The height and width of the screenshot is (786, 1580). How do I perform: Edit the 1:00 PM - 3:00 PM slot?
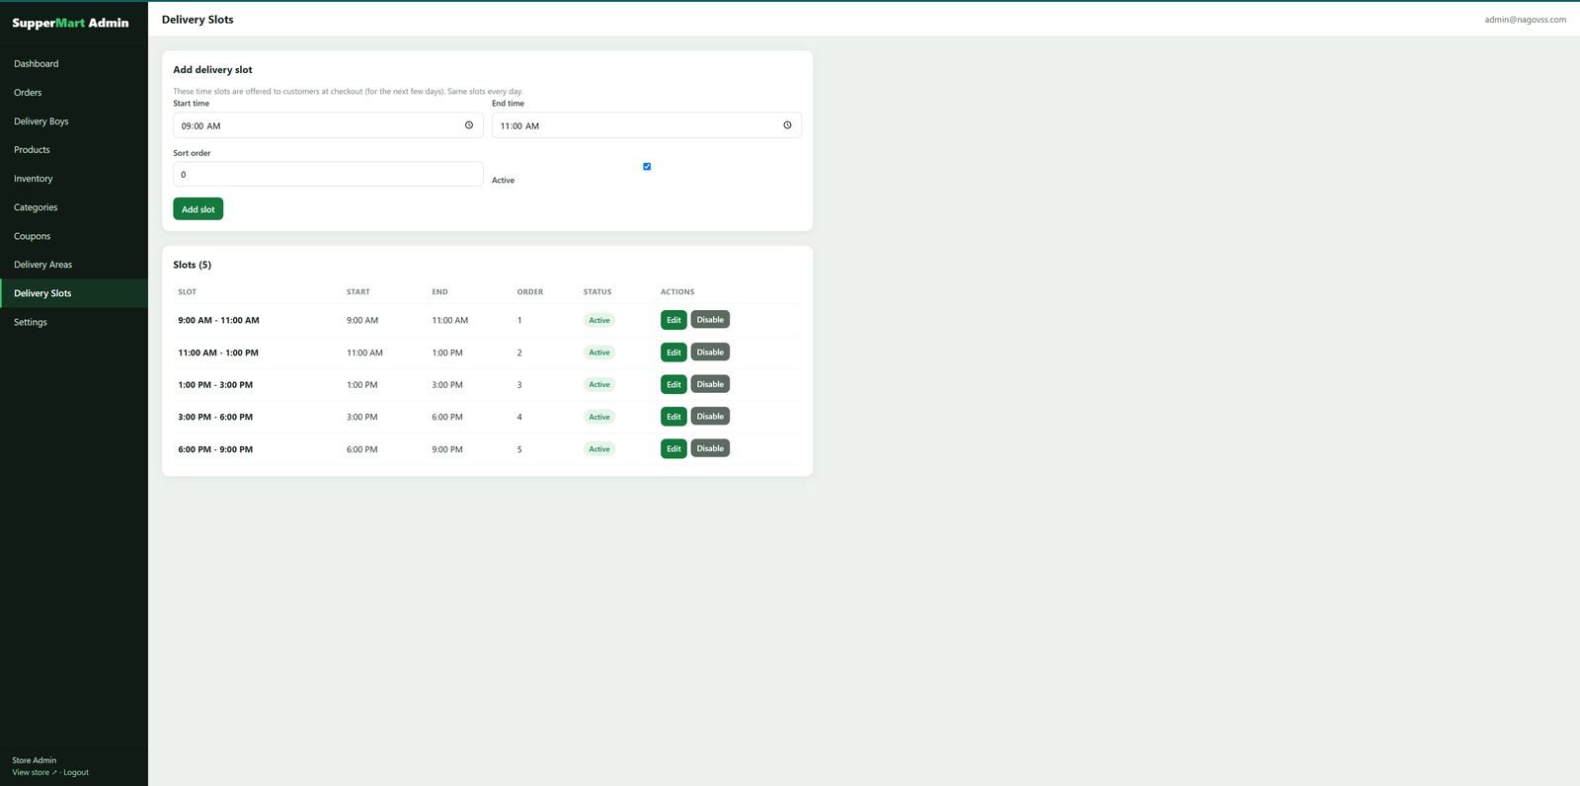[673, 384]
